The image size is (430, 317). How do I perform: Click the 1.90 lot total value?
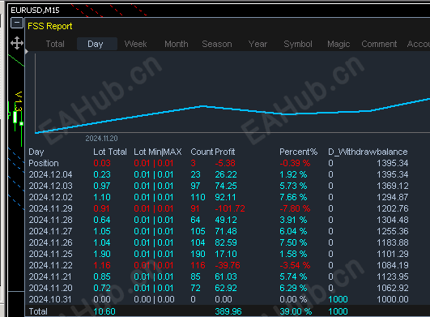[x=102, y=254]
